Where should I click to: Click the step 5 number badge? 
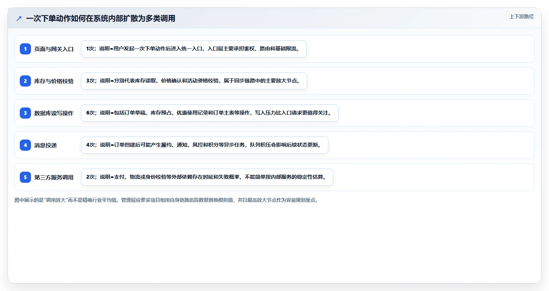pos(25,177)
